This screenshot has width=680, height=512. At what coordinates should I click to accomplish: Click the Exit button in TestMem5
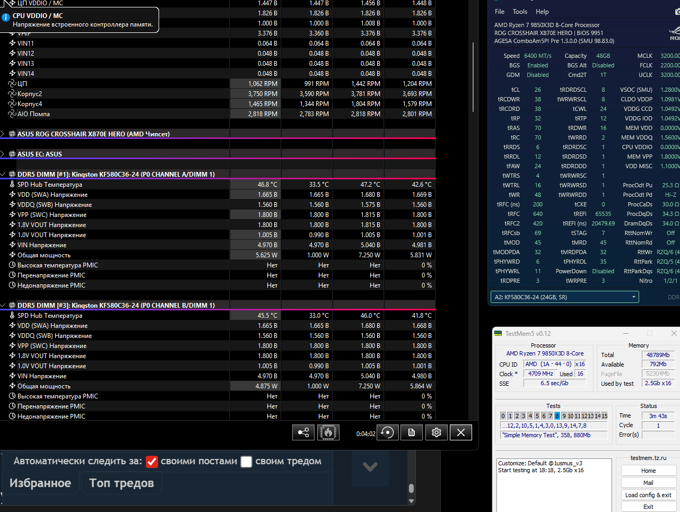tap(648, 507)
